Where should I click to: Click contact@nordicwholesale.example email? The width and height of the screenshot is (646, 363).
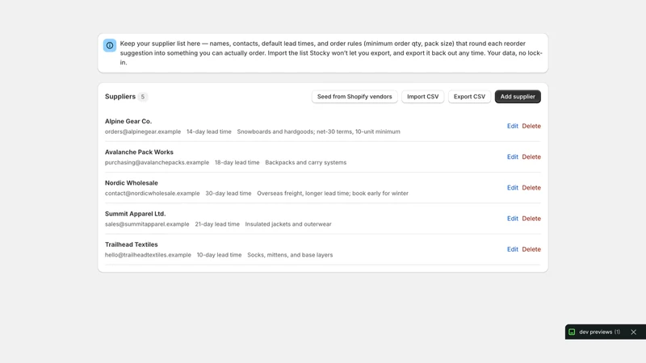pos(152,194)
